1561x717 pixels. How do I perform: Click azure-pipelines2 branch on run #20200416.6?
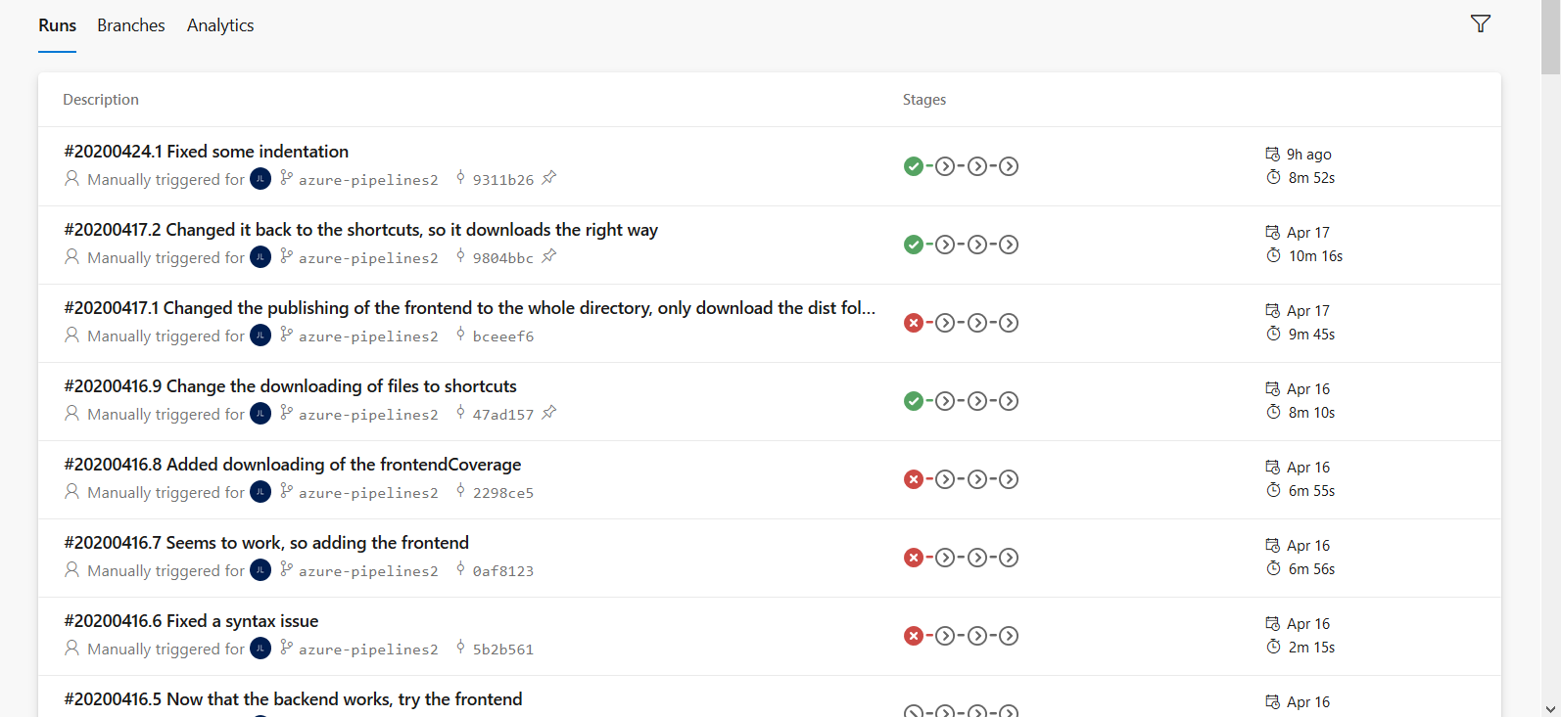(368, 650)
